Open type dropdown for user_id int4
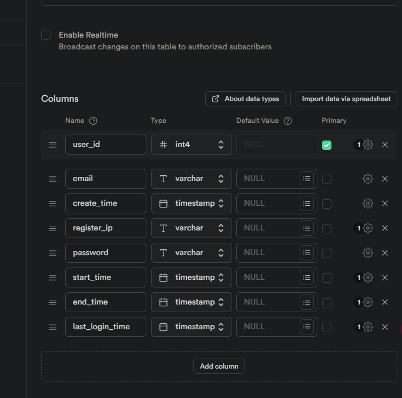The width and height of the screenshot is (402, 398). click(191, 145)
